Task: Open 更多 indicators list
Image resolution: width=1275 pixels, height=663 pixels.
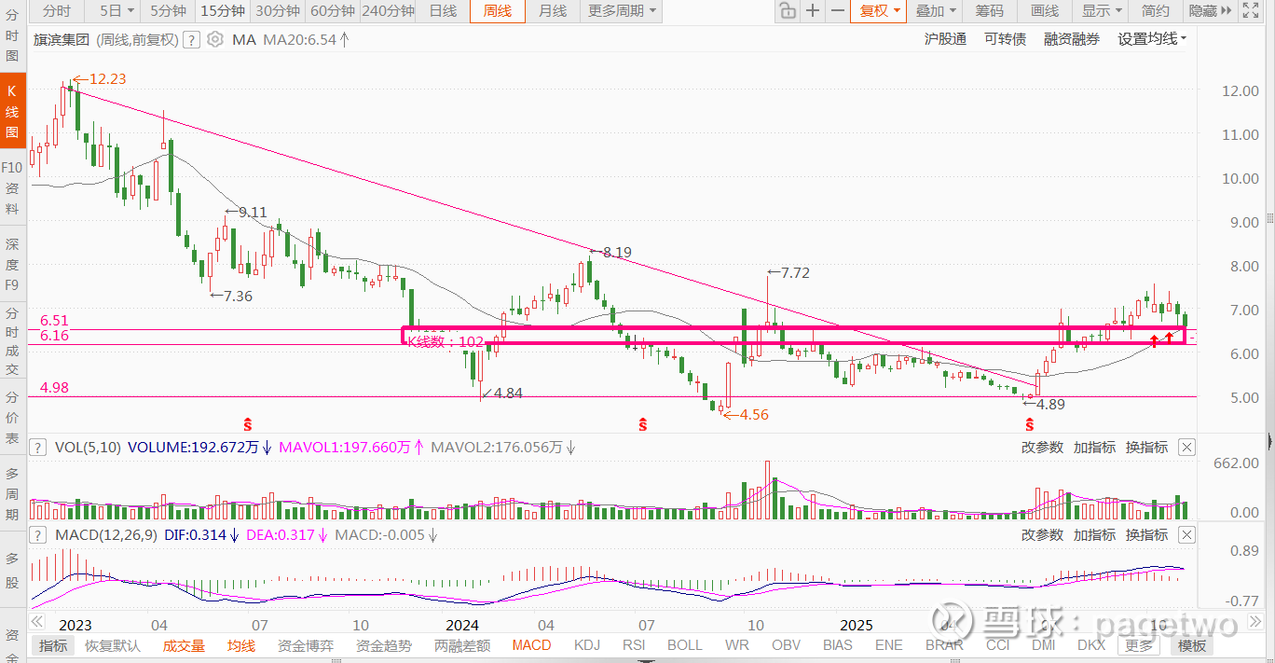Action: point(1138,645)
